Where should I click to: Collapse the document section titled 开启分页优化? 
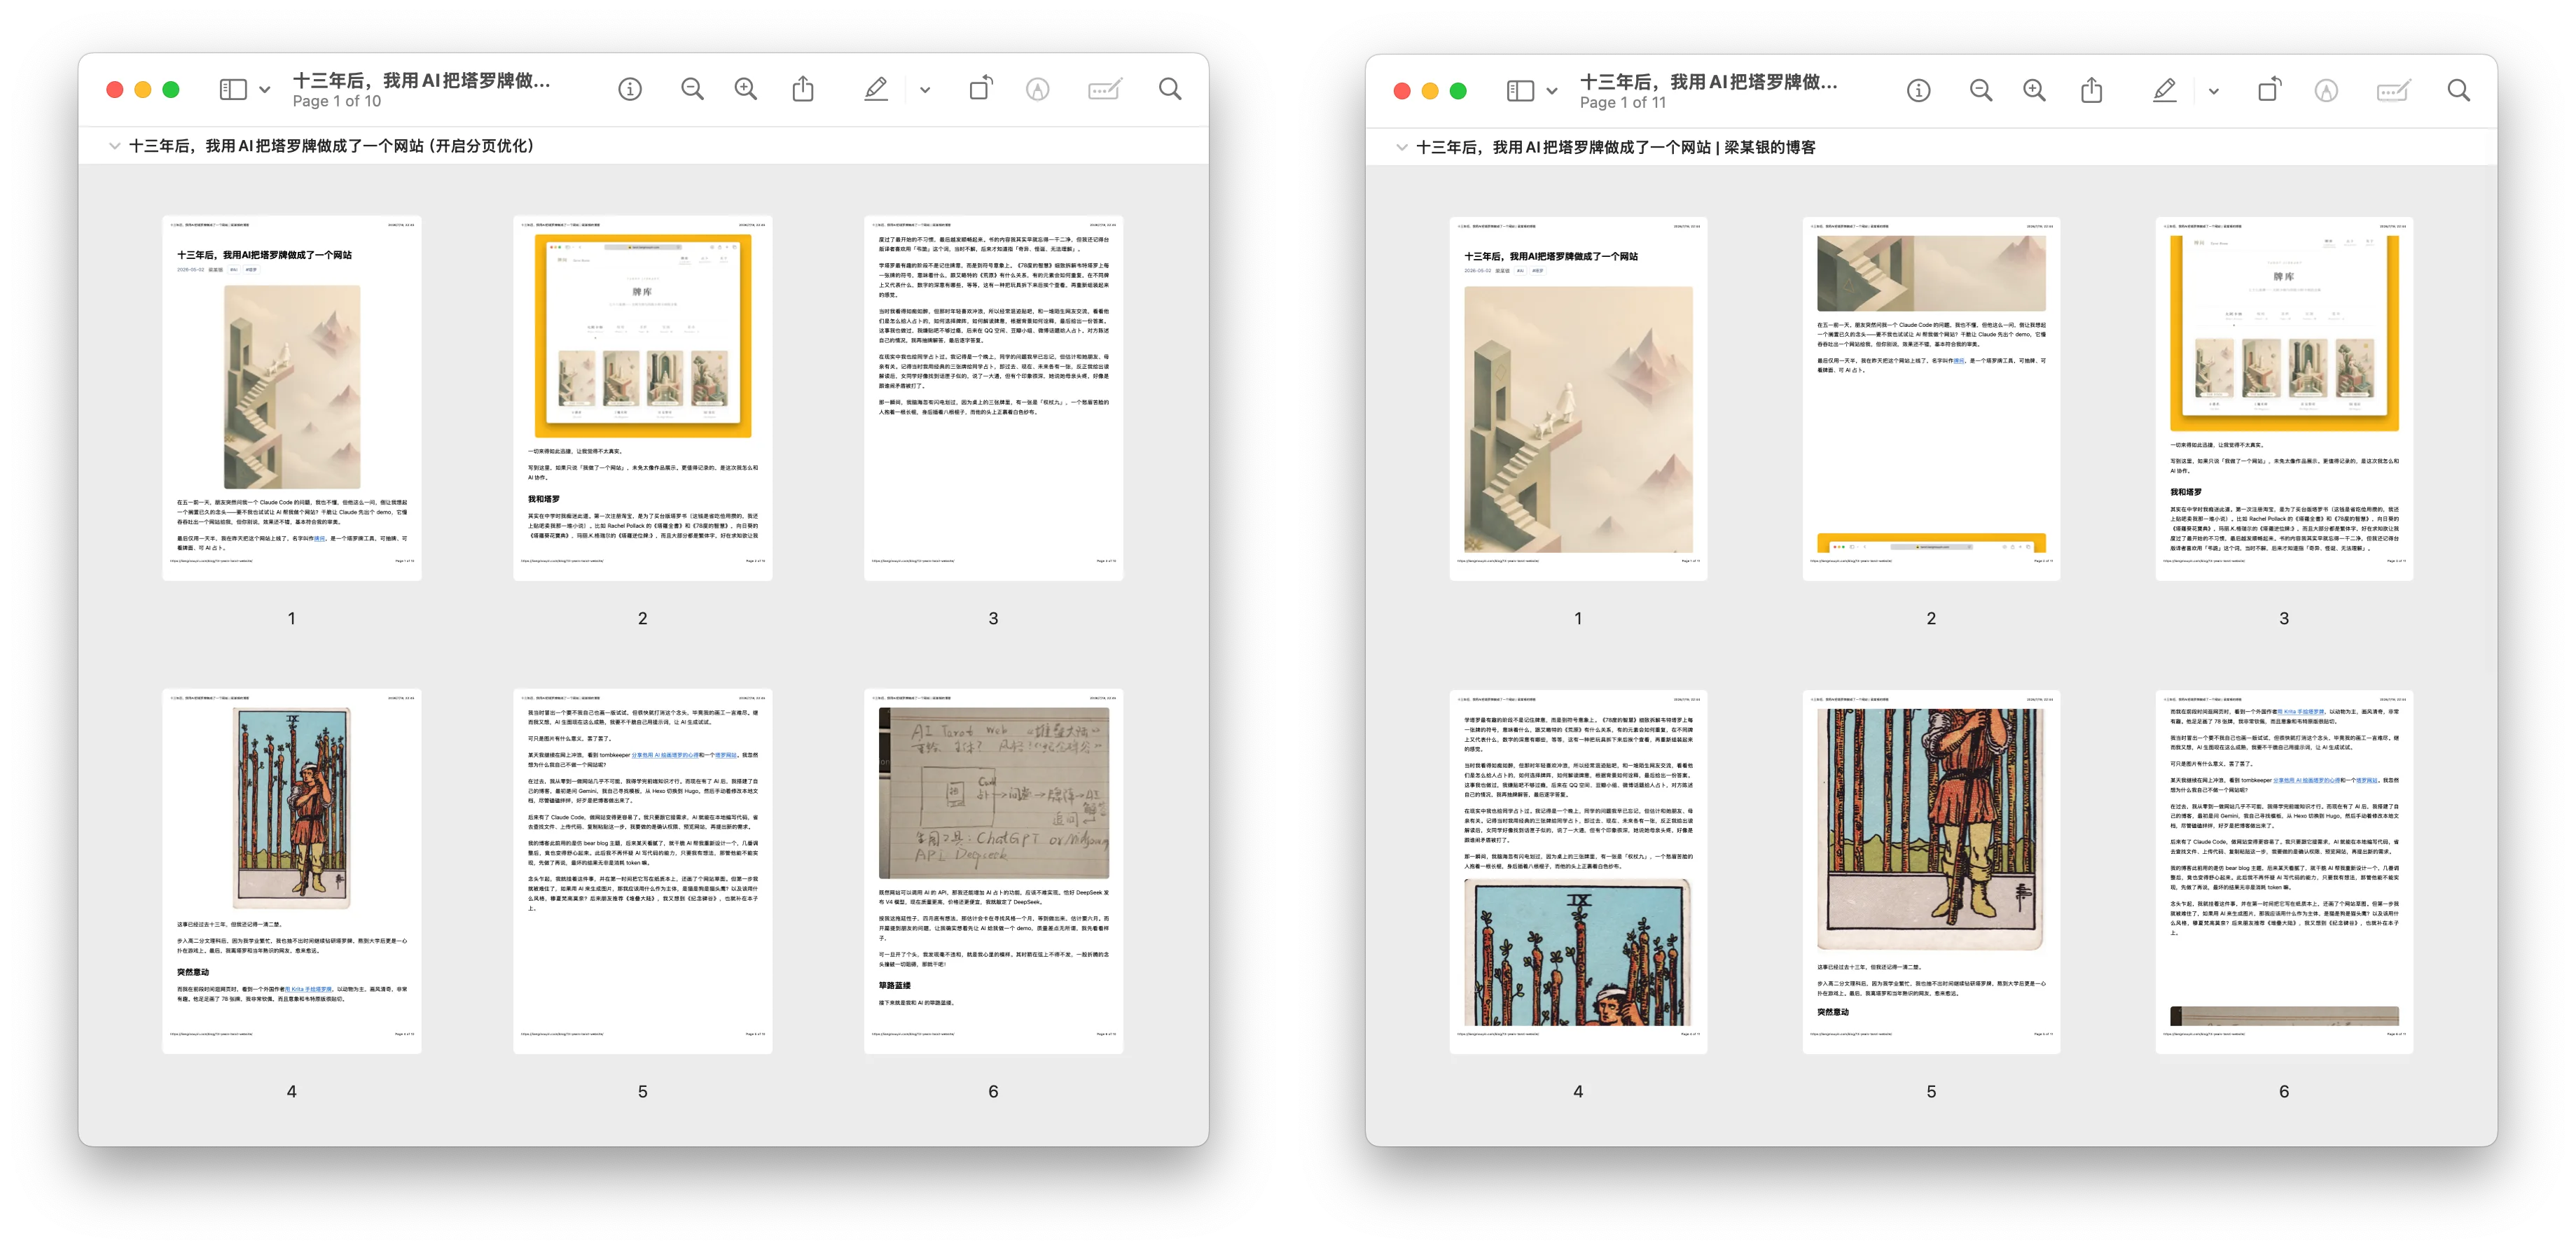coord(115,146)
